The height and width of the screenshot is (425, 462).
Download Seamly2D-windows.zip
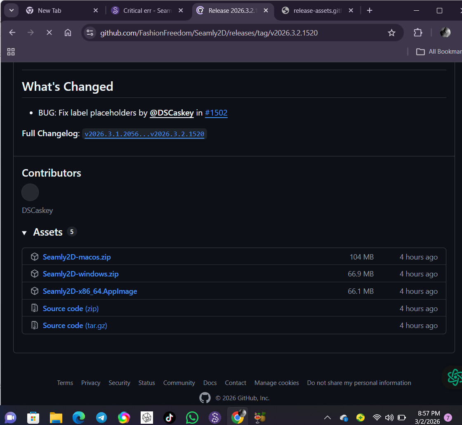(80, 274)
